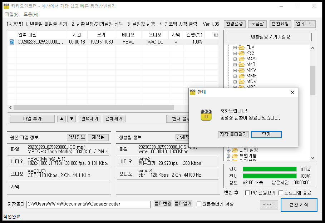Enable 프로그램 종료 after conversion

click(x=281, y=193)
